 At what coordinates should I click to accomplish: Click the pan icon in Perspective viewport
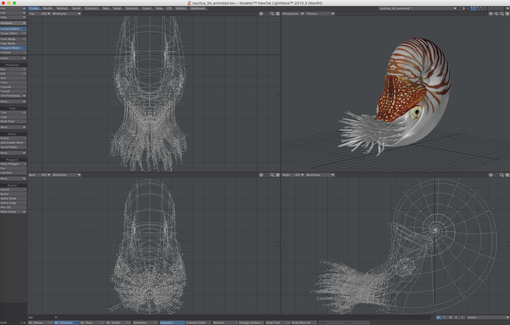(491, 14)
